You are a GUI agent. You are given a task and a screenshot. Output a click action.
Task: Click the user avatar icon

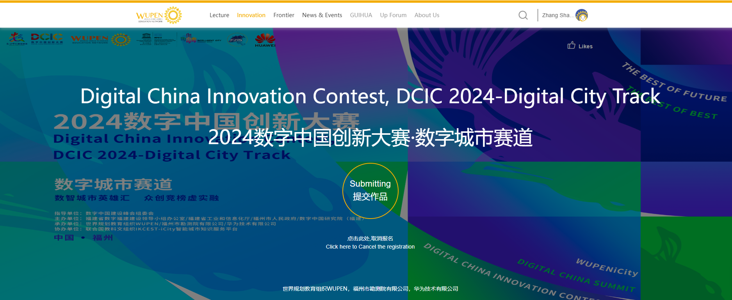tap(582, 15)
